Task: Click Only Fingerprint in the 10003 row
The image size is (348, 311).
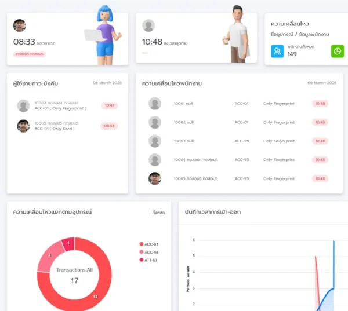Action: pyautogui.click(x=279, y=141)
